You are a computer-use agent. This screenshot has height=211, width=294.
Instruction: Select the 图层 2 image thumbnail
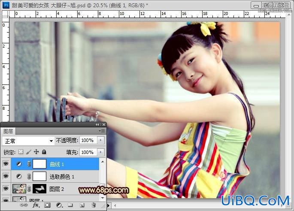coord(19,189)
